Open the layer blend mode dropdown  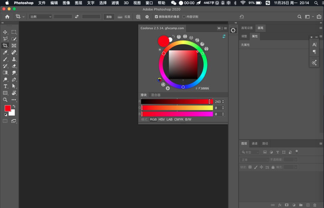[254, 160]
